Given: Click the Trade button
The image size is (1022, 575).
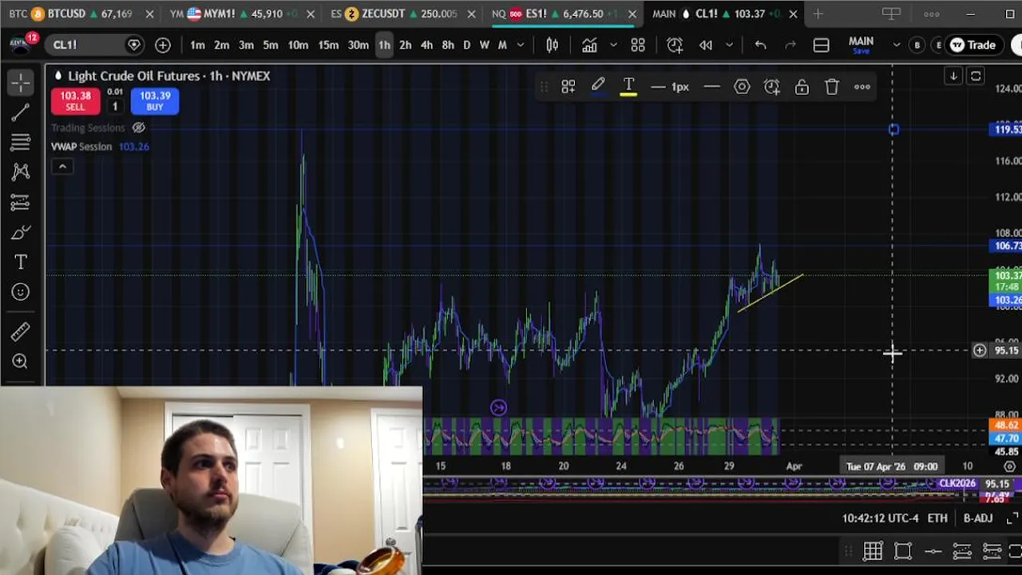Looking at the screenshot, I should (972, 45).
